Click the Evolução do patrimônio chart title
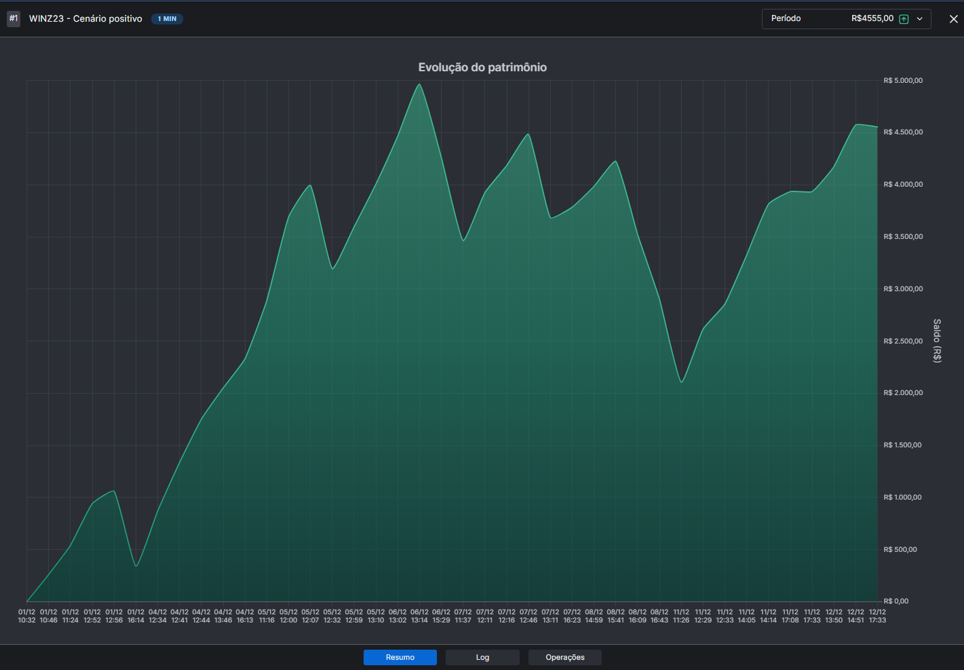The width and height of the screenshot is (964, 670). pyautogui.click(x=482, y=67)
